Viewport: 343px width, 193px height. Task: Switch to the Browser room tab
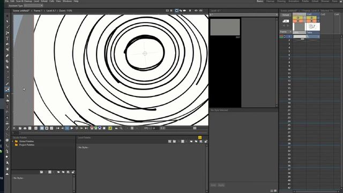pos(325,1)
